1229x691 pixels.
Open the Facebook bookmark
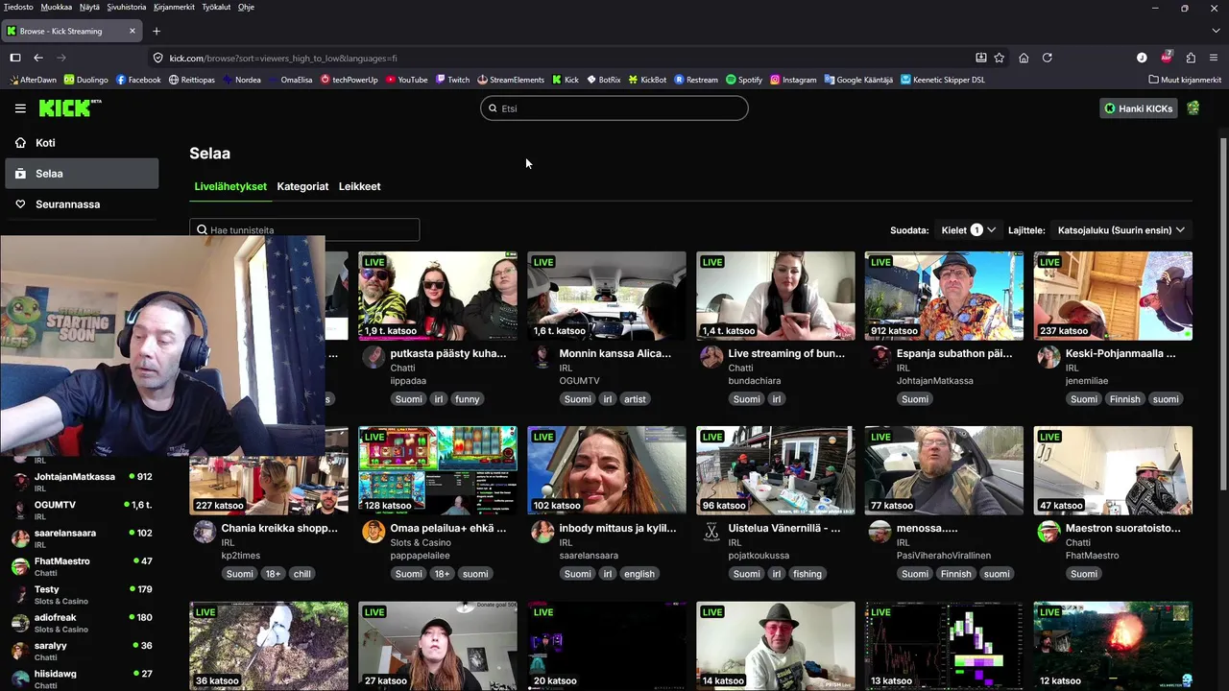pyautogui.click(x=138, y=80)
